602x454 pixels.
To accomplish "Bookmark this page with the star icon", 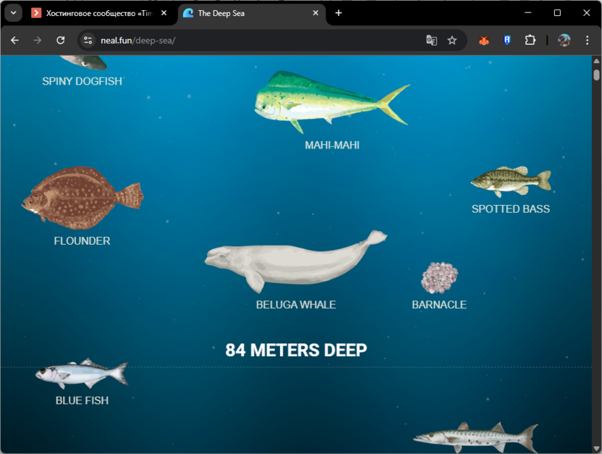I will 452,41.
